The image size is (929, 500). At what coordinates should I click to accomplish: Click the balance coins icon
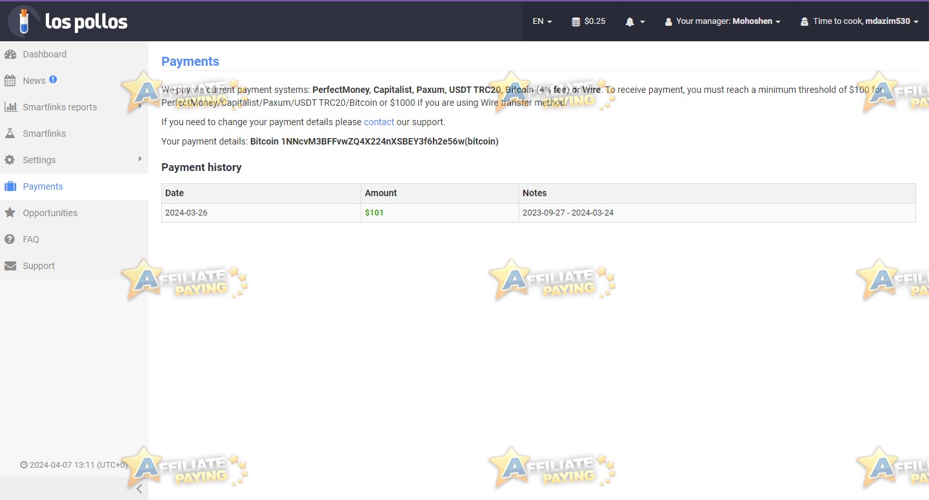coord(576,21)
